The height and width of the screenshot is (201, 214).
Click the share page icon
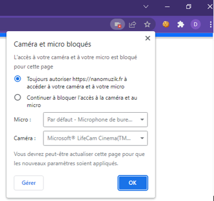pyautogui.click(x=132, y=24)
